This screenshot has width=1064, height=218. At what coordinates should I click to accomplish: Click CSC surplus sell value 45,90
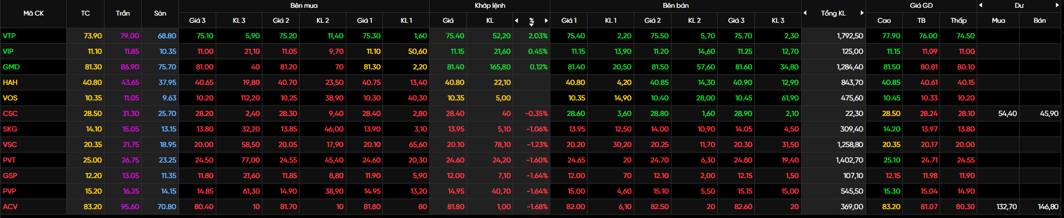[x=1048, y=114]
